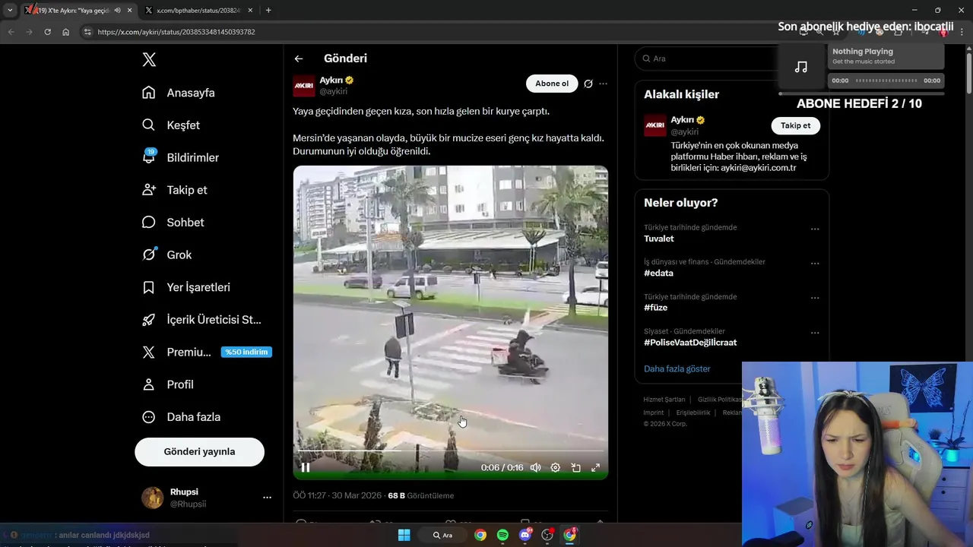Open the Hizmet Şartları footer link
The width and height of the screenshot is (973, 547).
pyautogui.click(x=664, y=400)
